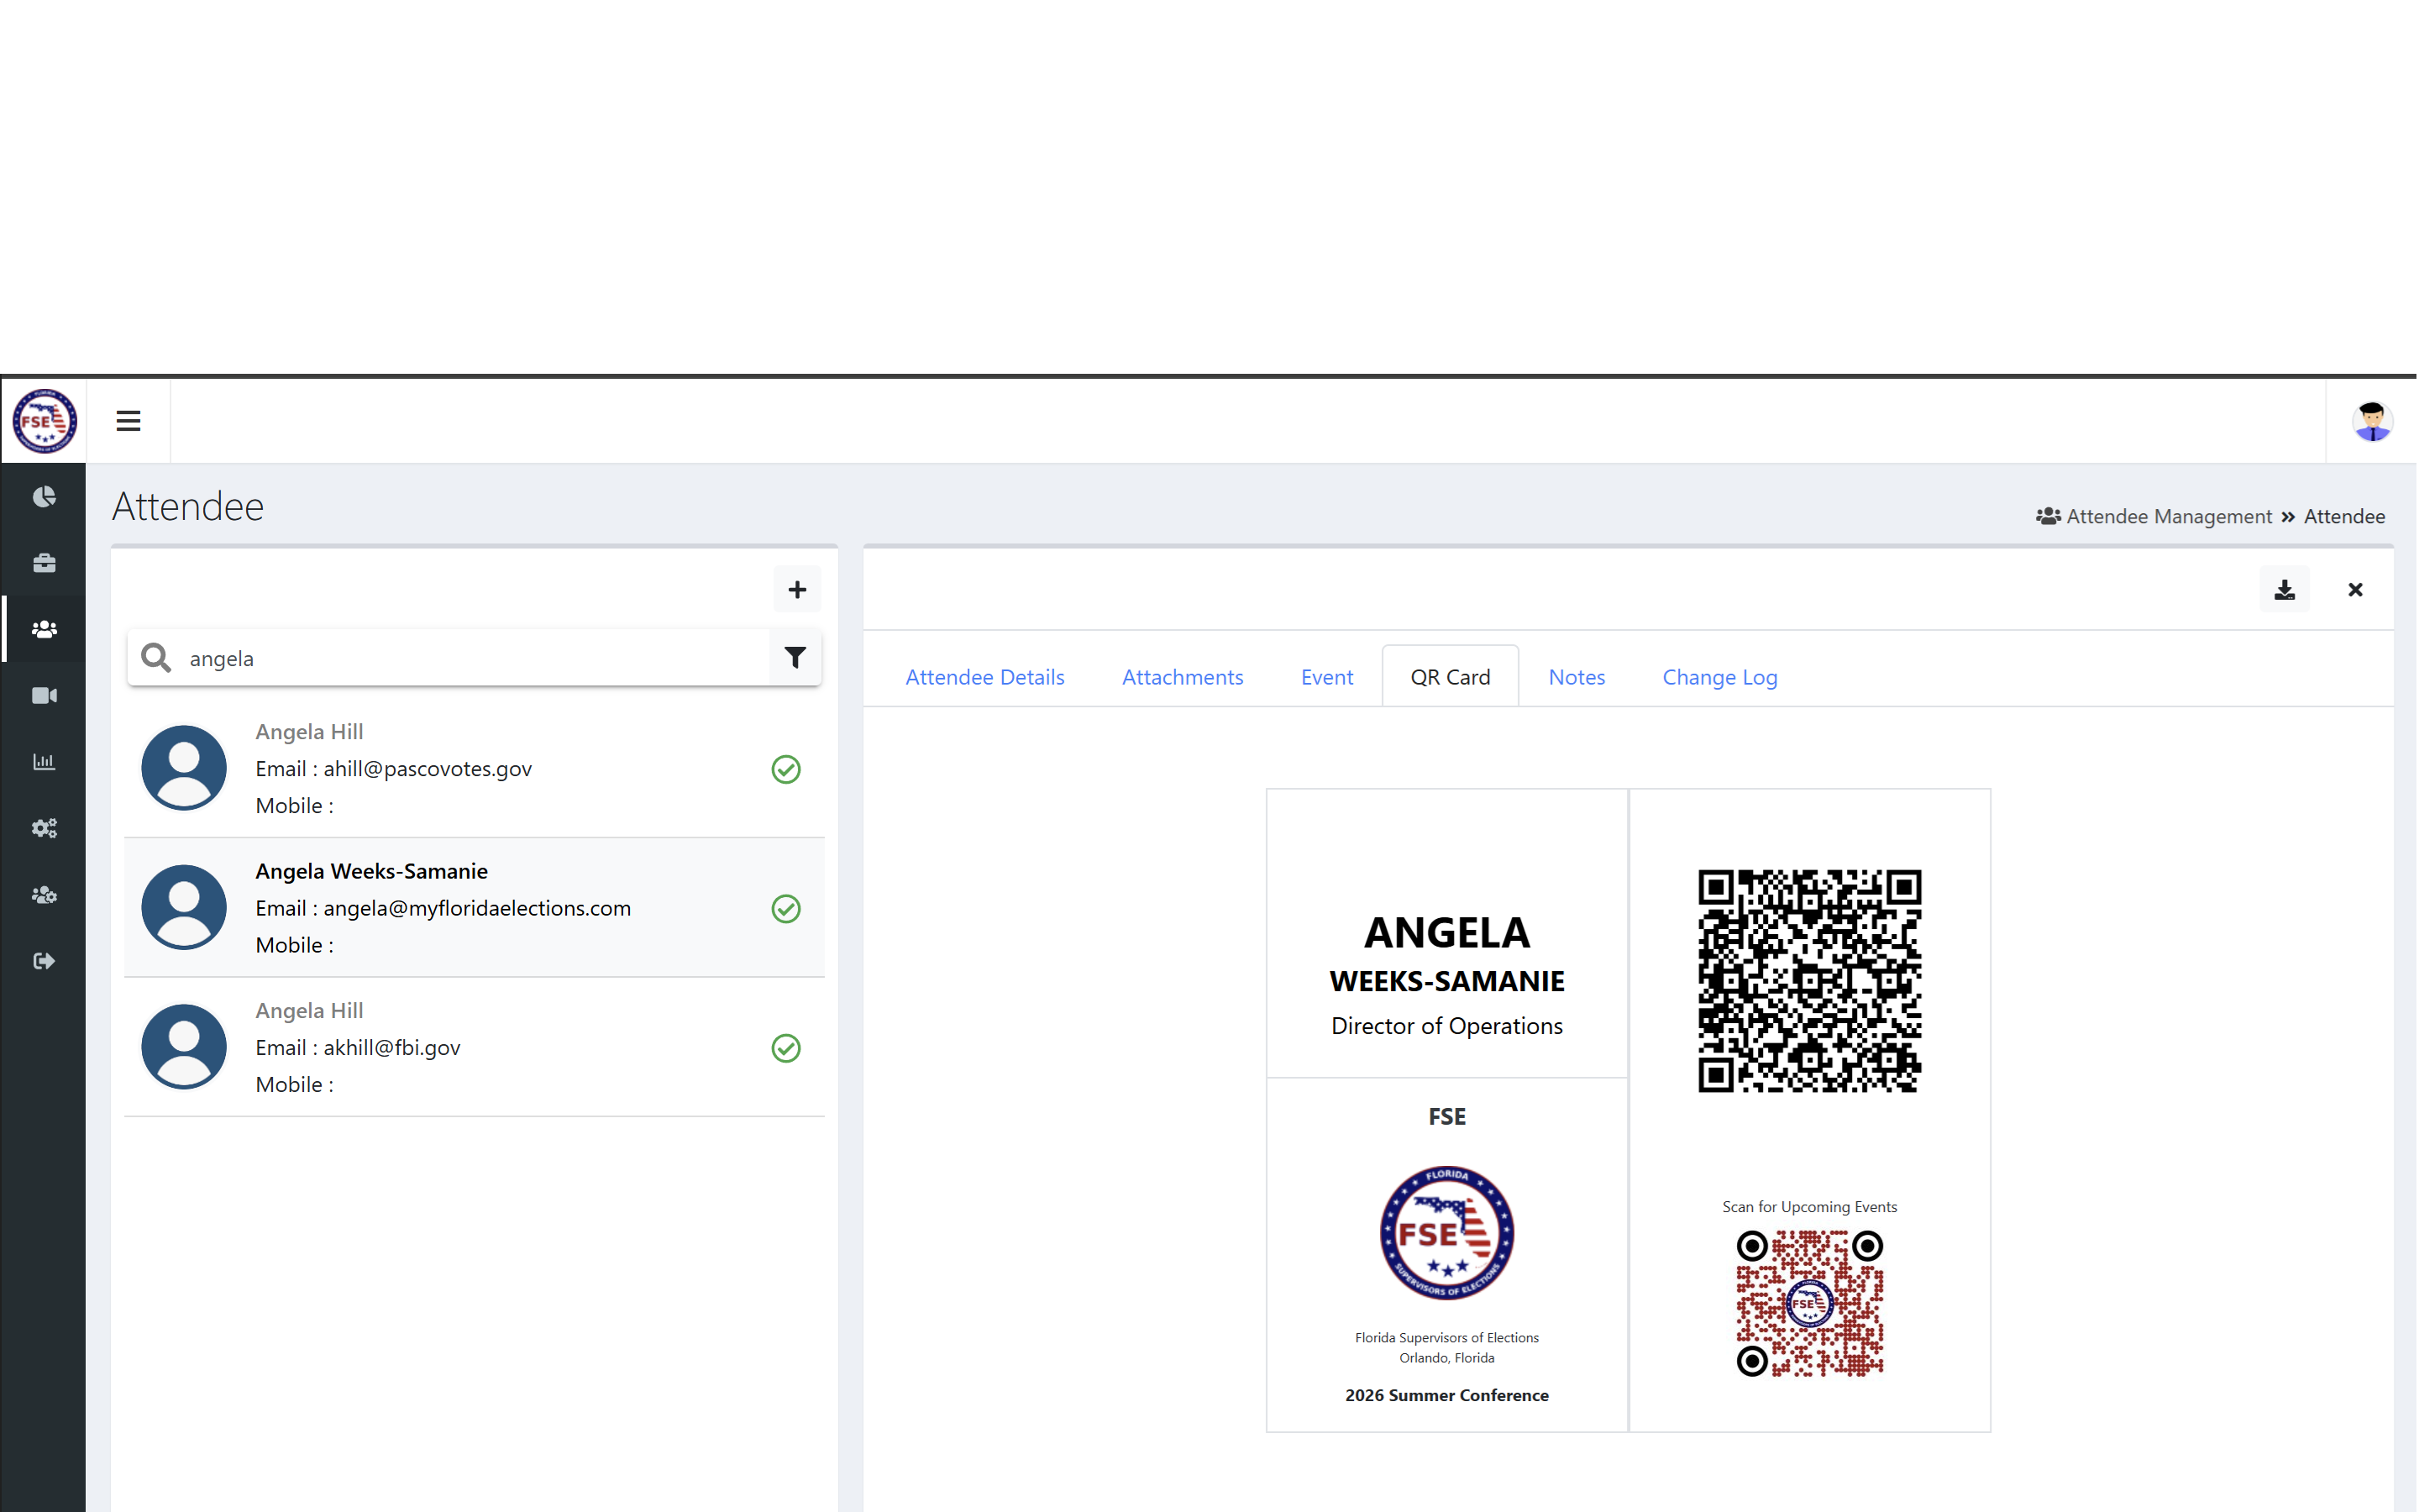
Task: Open the attendee filter options
Action: tap(795, 657)
